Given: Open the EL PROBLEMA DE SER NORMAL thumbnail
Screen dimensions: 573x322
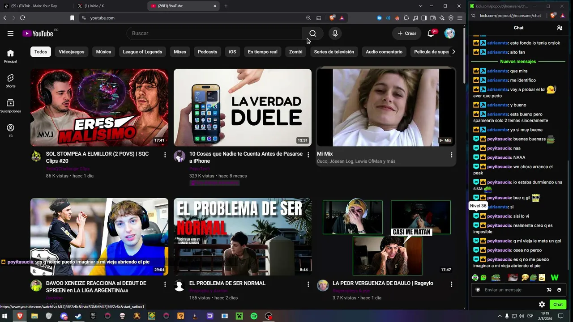Looking at the screenshot, I should 243,237.
